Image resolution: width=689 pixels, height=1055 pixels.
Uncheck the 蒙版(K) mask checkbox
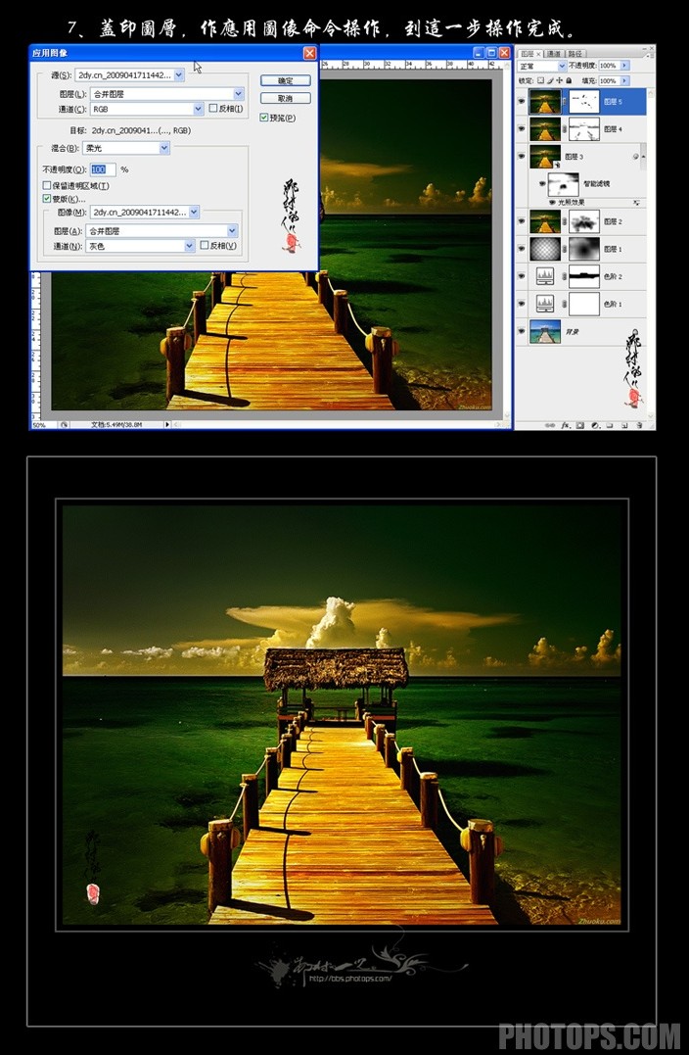click(47, 199)
